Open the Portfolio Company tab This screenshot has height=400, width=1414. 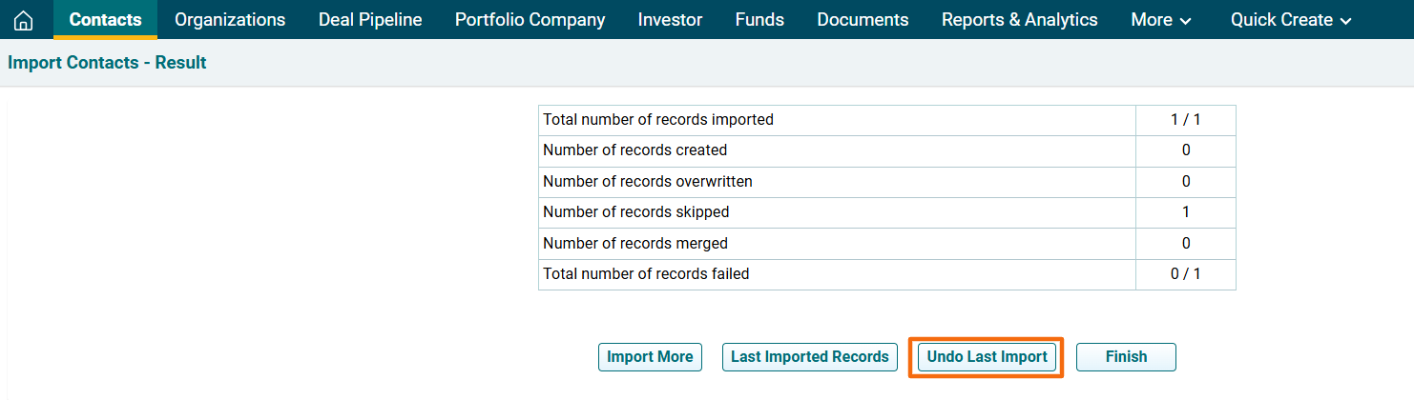(530, 20)
